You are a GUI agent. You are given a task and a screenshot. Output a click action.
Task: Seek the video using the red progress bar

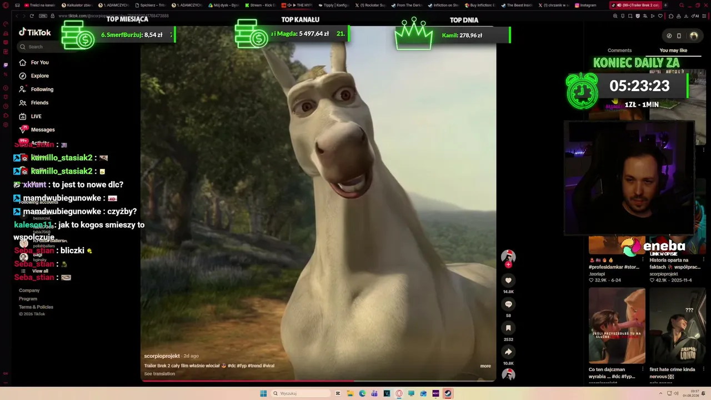click(x=318, y=381)
